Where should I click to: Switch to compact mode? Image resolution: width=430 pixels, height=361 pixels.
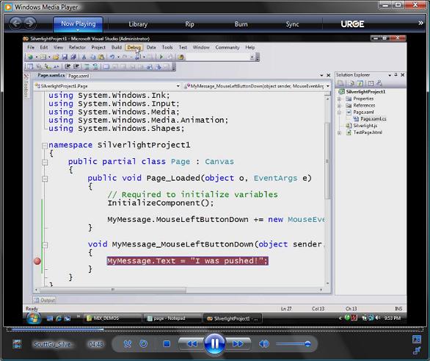(x=417, y=351)
